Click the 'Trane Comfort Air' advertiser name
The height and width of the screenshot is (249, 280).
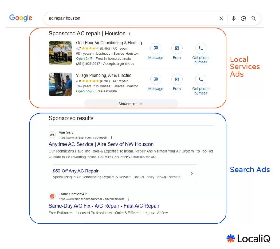[73, 194]
